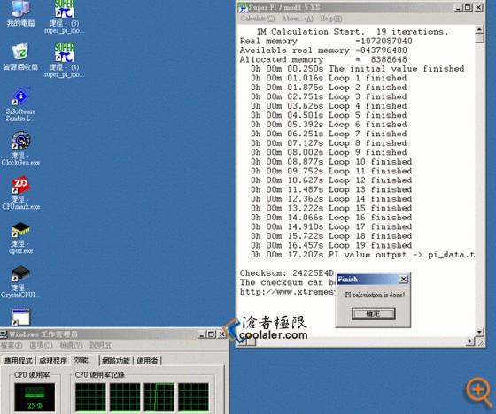The width and height of the screenshot is (496, 414).
Task: Select the CPUmark.exe shortcut icon
Action: tap(20, 193)
